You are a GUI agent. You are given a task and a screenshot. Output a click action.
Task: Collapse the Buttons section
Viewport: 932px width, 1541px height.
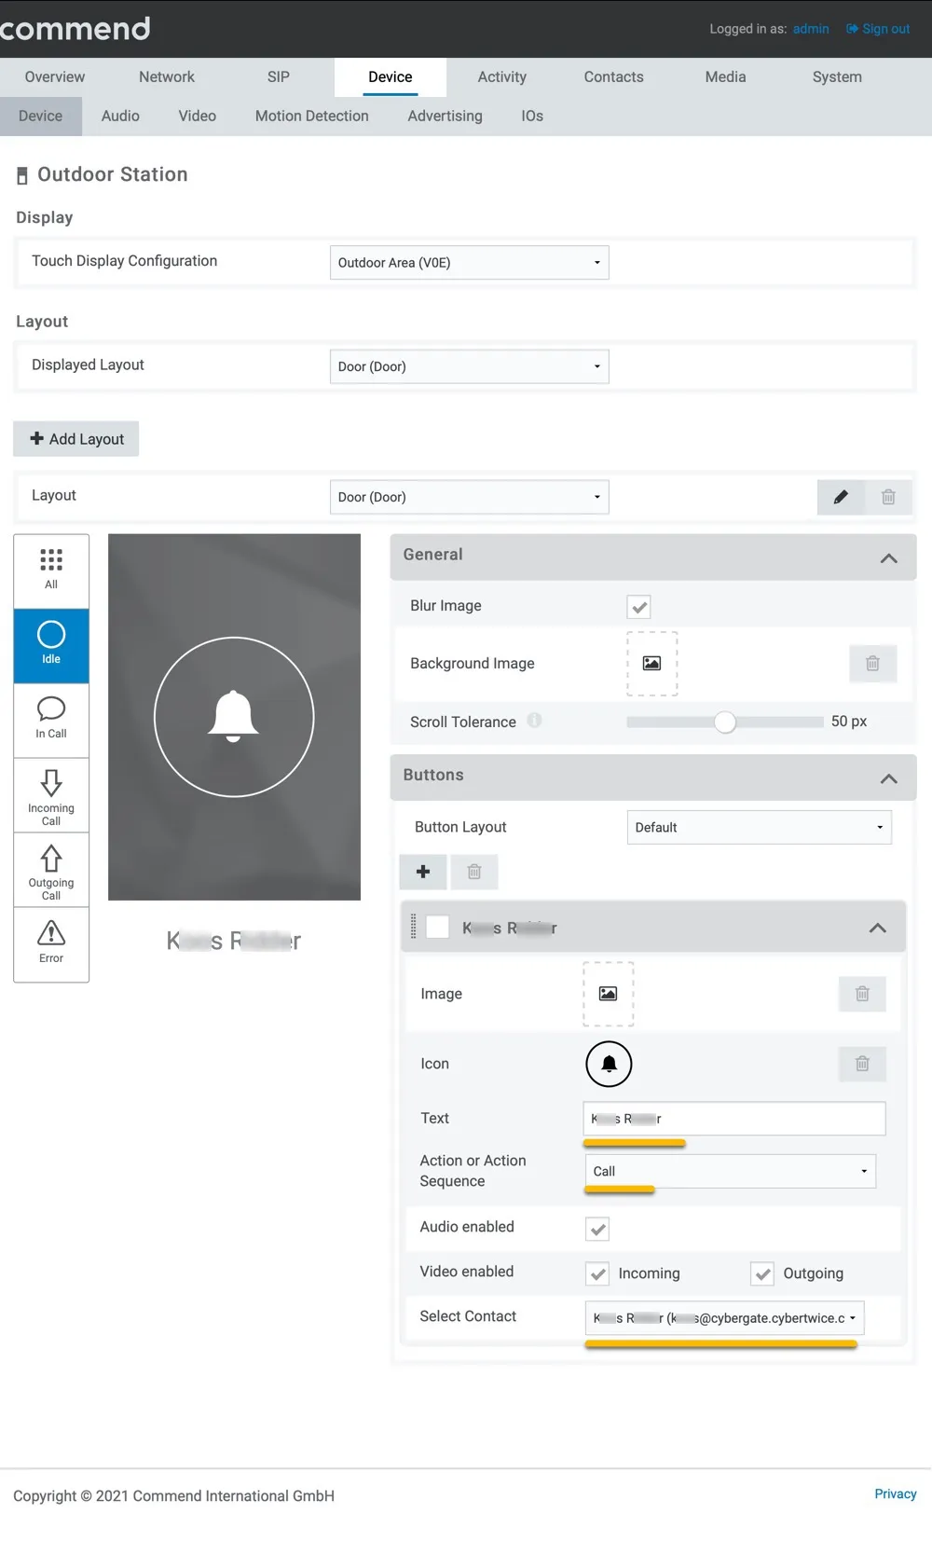(x=889, y=778)
